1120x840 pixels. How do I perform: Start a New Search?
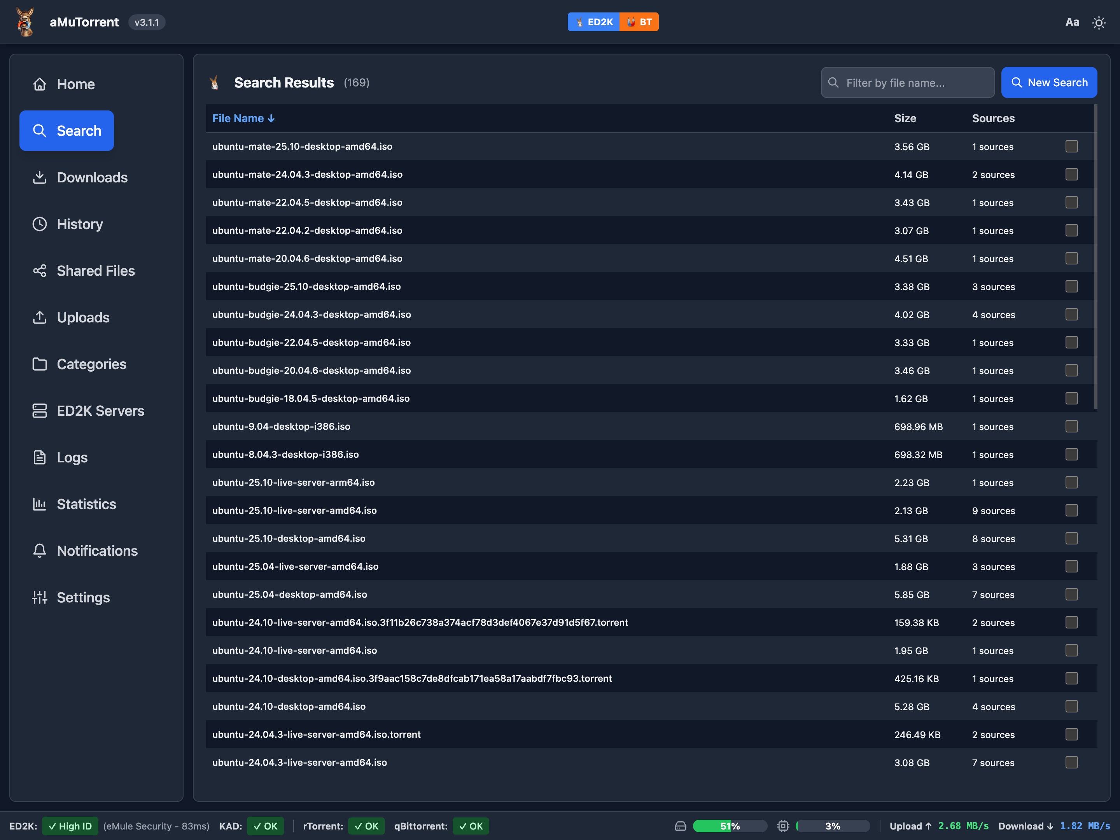1048,82
